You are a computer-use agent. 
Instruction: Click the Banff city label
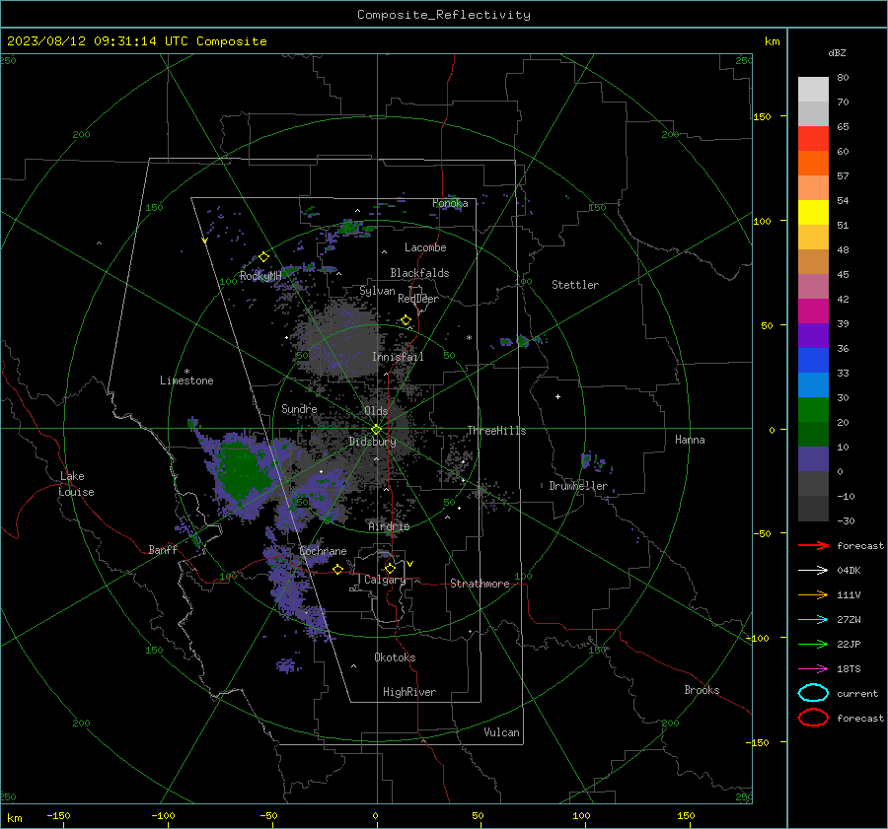click(x=163, y=549)
